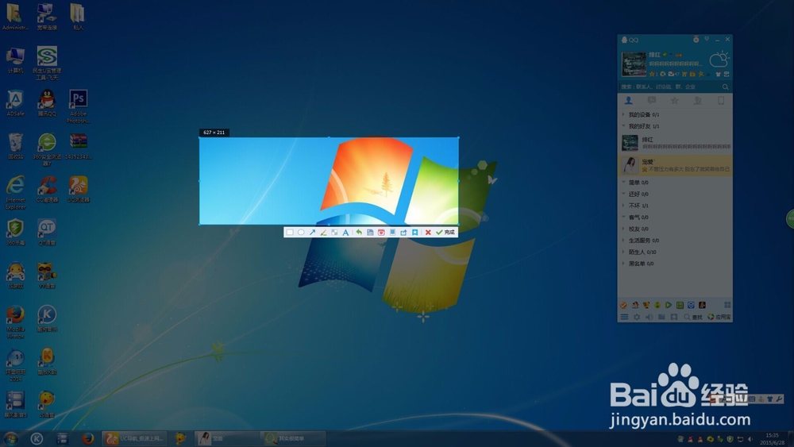Open app manager grid icon in QQ
794x447 pixels.
click(x=727, y=305)
